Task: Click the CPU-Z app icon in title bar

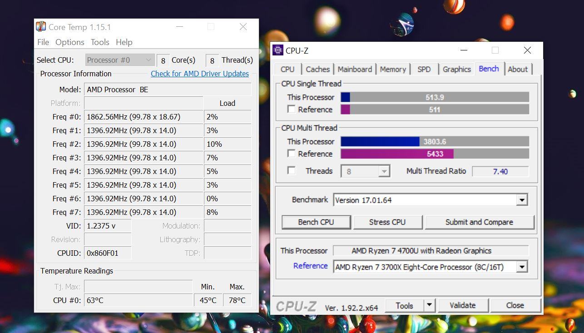Action: pos(277,50)
